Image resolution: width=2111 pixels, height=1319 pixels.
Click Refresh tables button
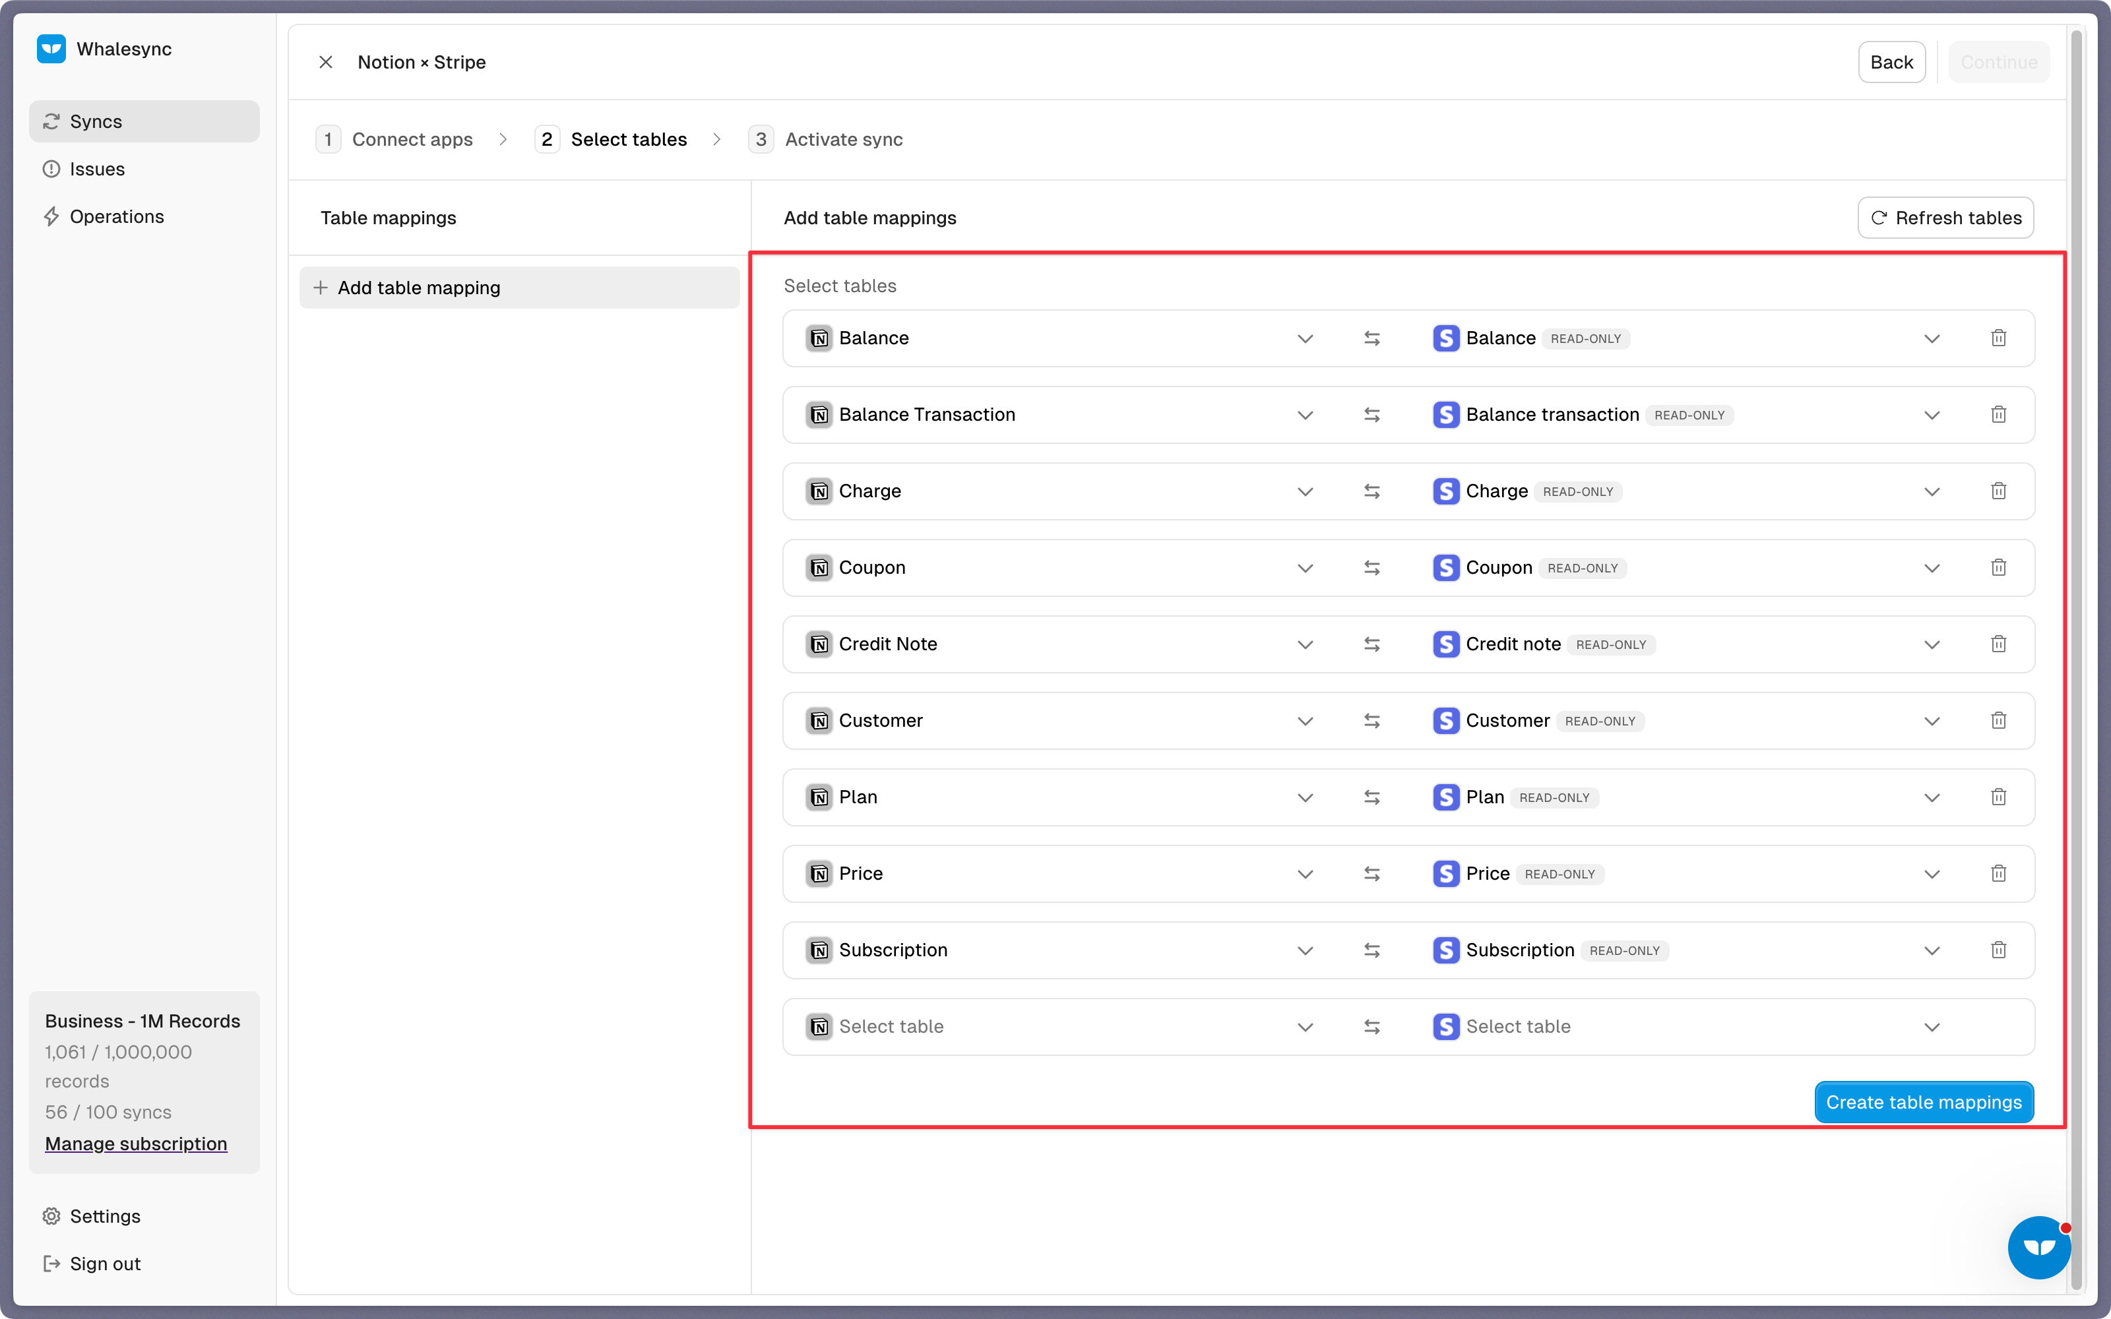pyautogui.click(x=1945, y=218)
